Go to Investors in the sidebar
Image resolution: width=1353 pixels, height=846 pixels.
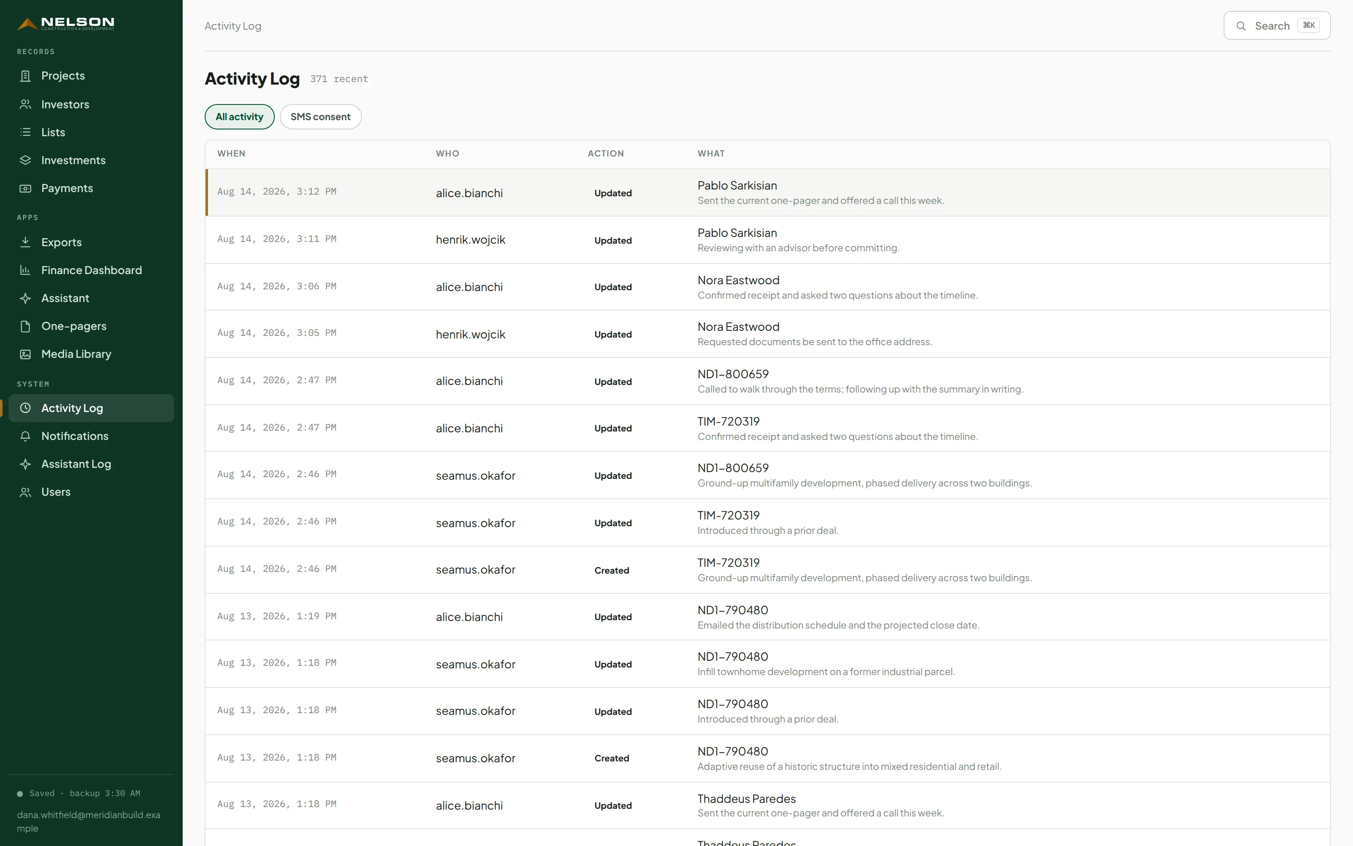(91, 104)
